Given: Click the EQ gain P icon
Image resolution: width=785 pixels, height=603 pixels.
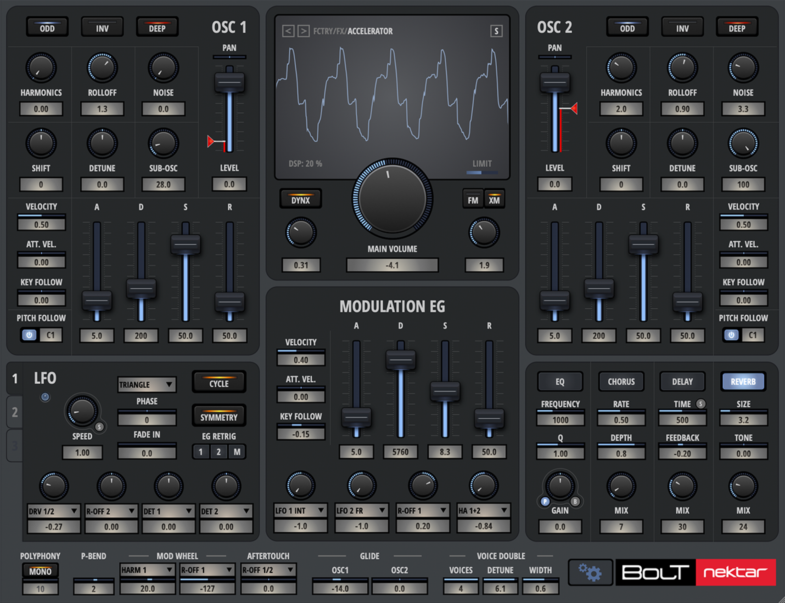Looking at the screenshot, I should click(x=545, y=502).
